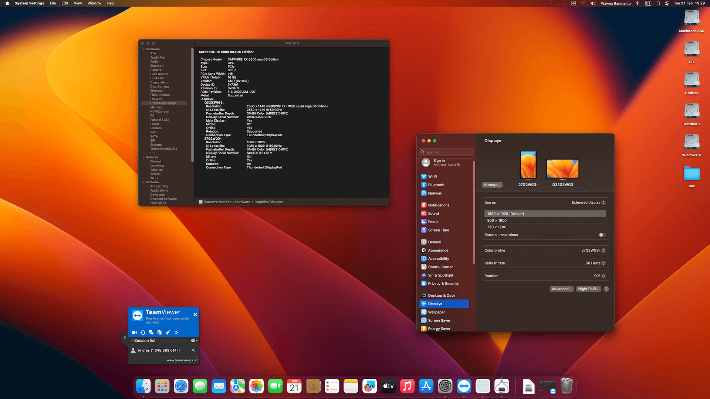Screen dimensions: 710x399
Task: Select the 27G2WG3- display thumbnail
Action: pos(528,165)
